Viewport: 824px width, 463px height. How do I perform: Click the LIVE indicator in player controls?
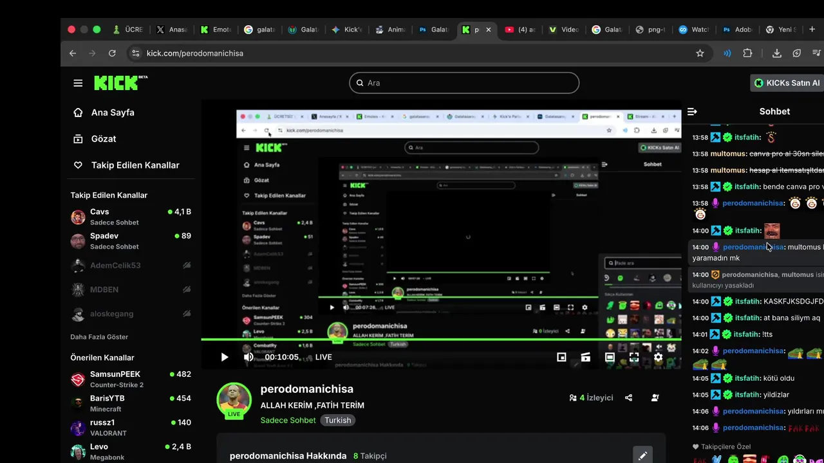(324, 357)
